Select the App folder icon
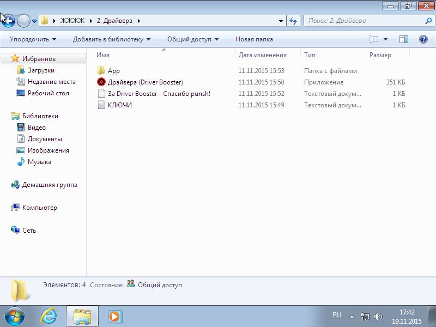Viewport: 436px width, 327px height. coord(101,71)
